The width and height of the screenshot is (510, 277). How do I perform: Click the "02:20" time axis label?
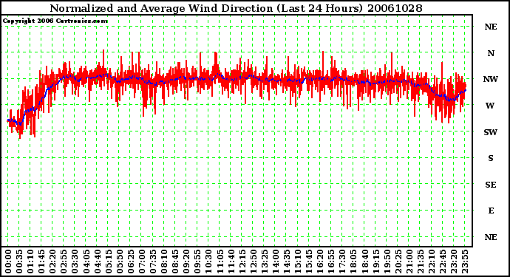[52, 261]
